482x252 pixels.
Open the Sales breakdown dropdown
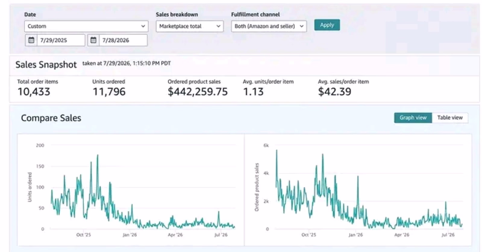click(189, 26)
